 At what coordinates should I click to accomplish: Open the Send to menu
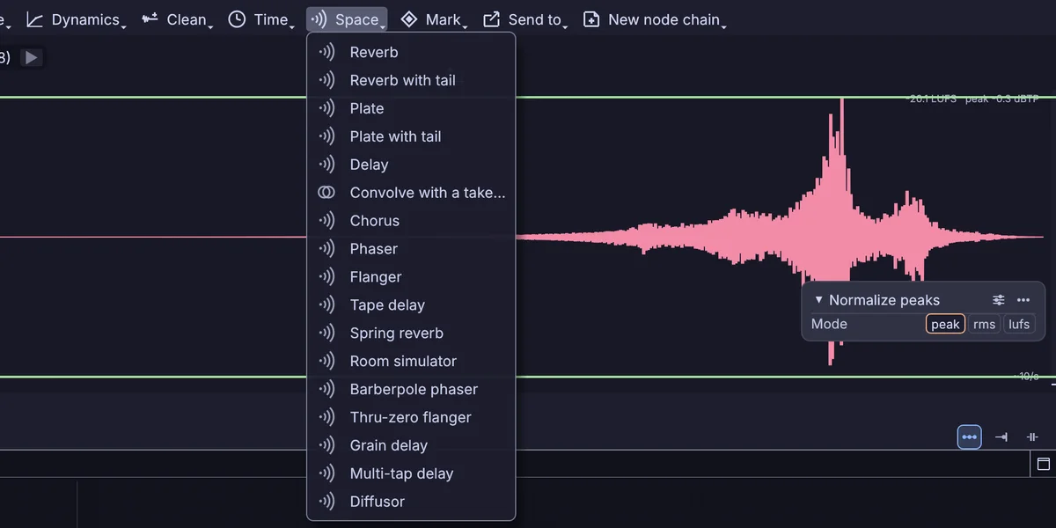point(524,19)
